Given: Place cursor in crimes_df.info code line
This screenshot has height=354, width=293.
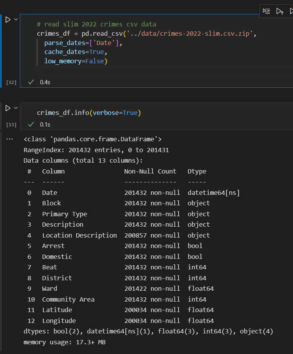Looking at the screenshot, I should [89, 113].
